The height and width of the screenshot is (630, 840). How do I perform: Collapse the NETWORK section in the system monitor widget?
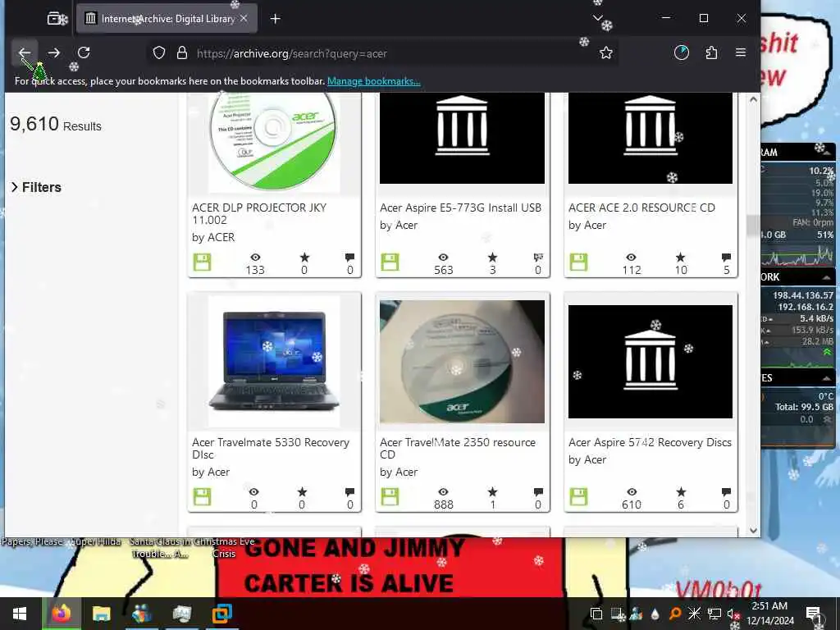coord(826,277)
